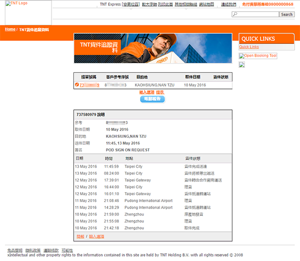
Task: Click the 客戶參考序號 column header
Action: click(x=117, y=77)
